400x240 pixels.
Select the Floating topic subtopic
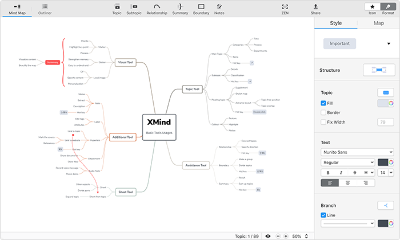click(x=218, y=100)
